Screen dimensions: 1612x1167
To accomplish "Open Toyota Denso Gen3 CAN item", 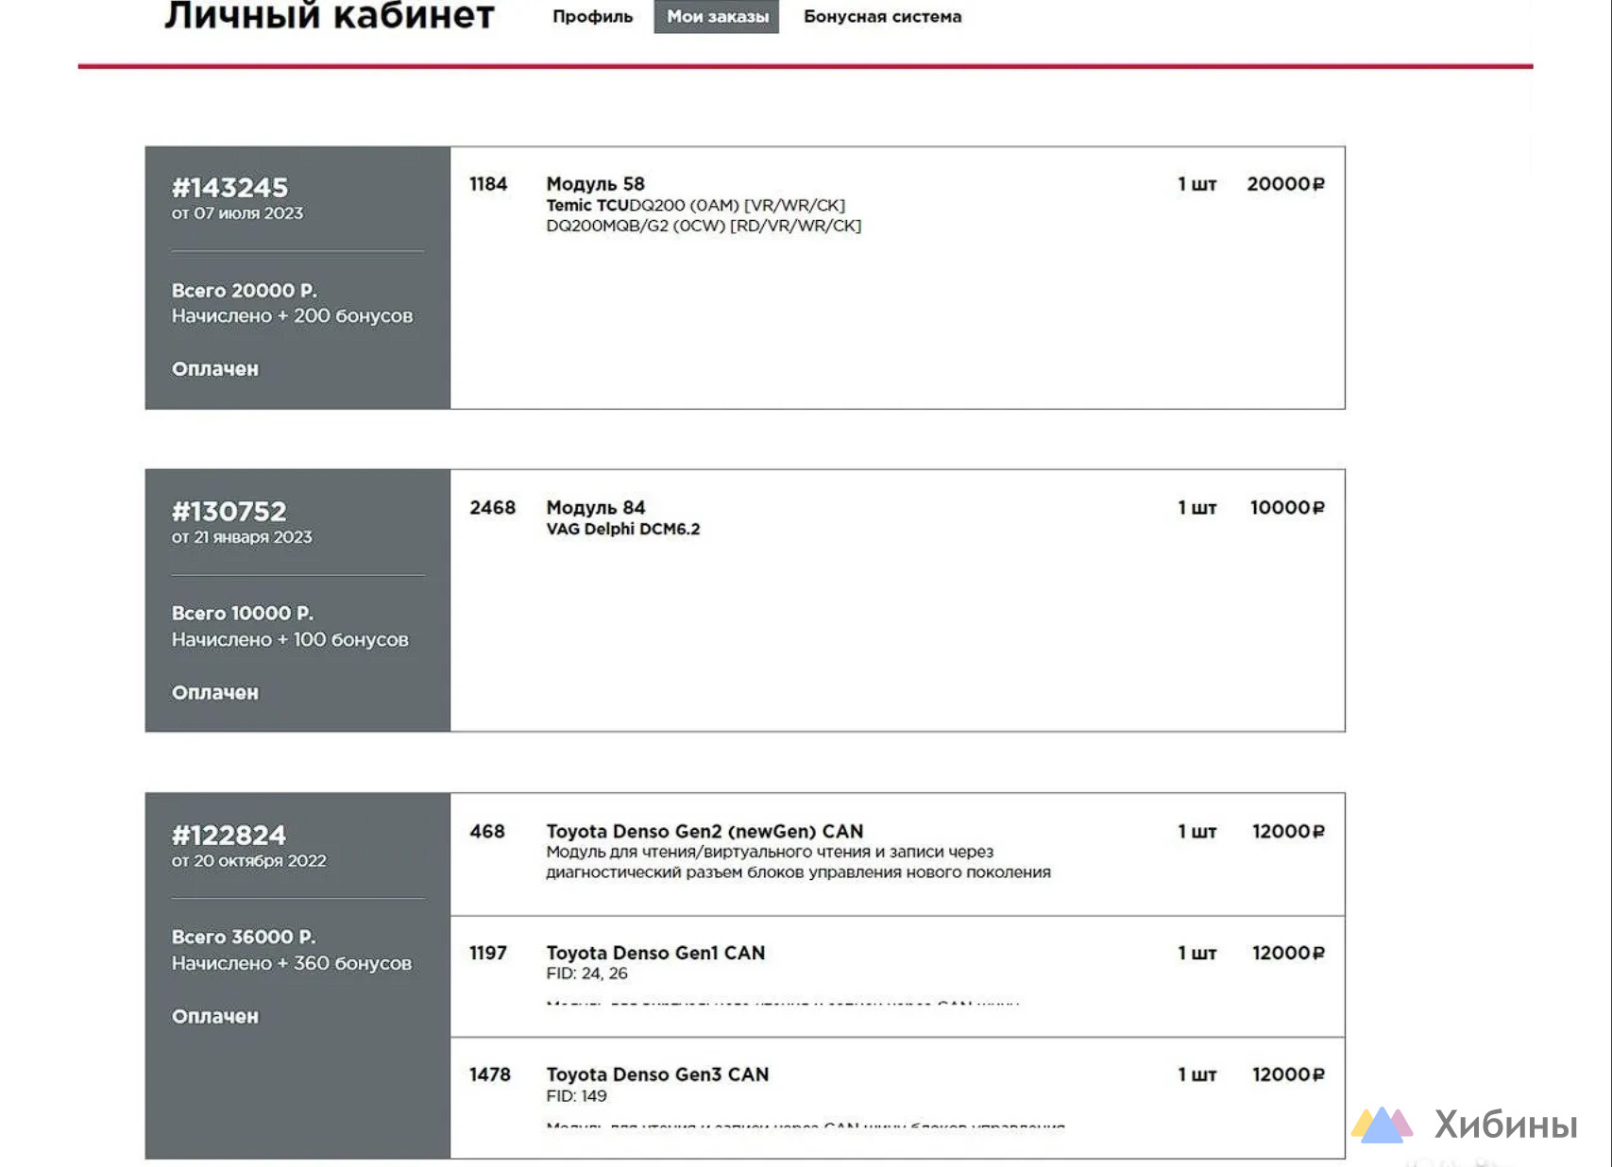I will [x=657, y=1075].
